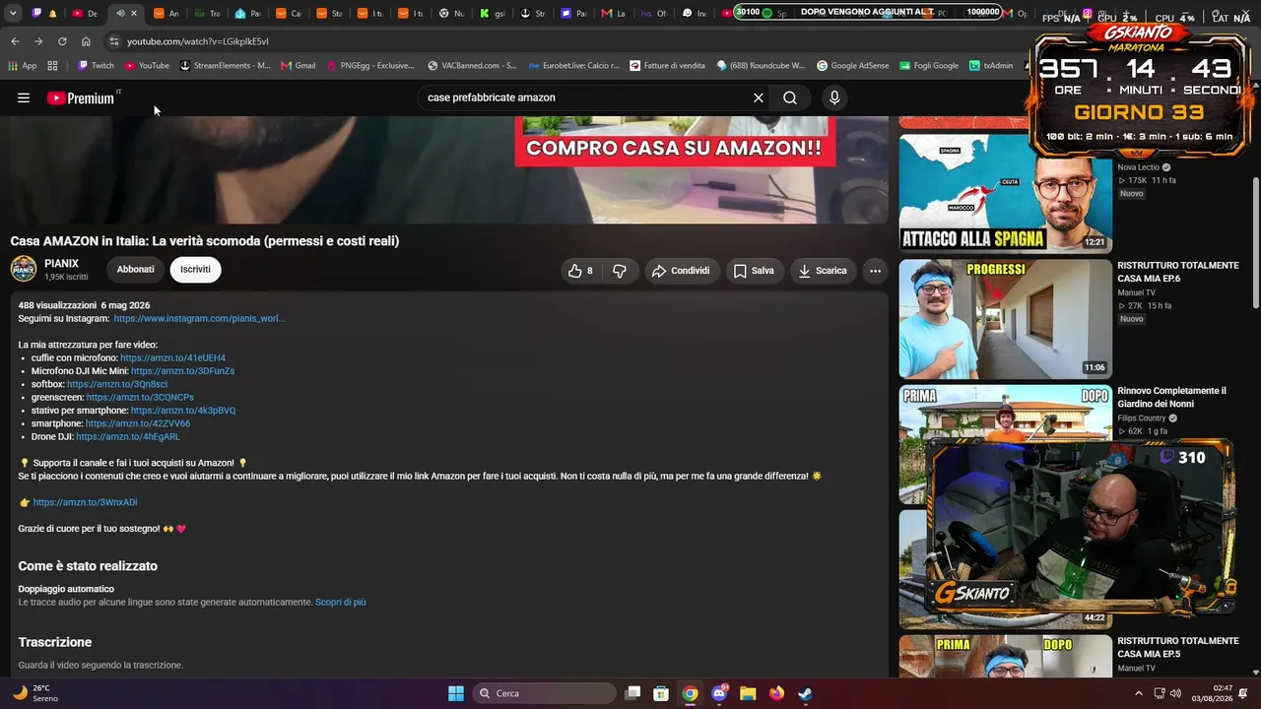Open the YouTube bookmark in bookmarks bar
The height and width of the screenshot is (709, 1261).
(147, 66)
